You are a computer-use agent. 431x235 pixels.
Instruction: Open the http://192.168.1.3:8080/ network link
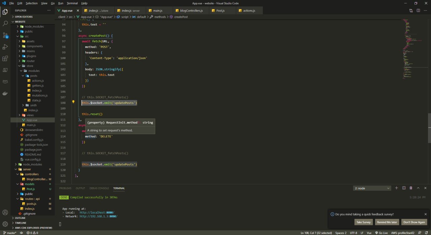(98, 217)
